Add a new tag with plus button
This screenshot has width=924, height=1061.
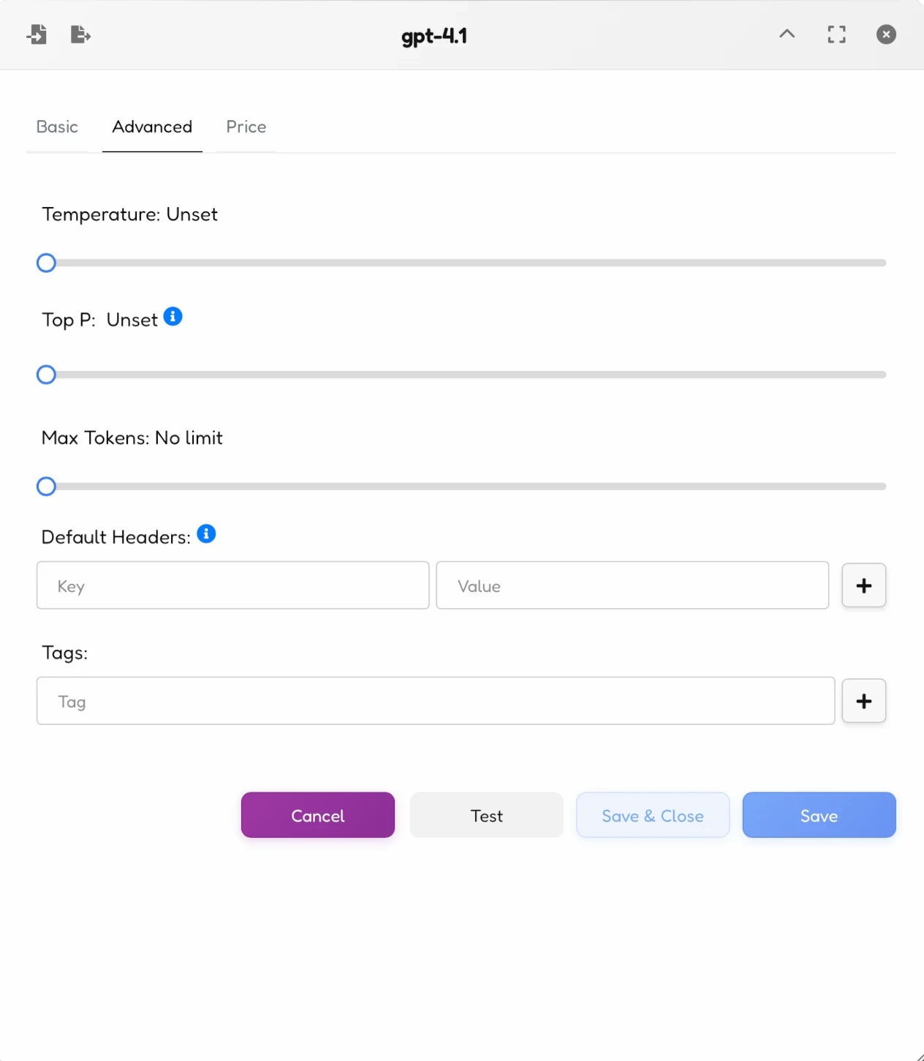coord(863,700)
